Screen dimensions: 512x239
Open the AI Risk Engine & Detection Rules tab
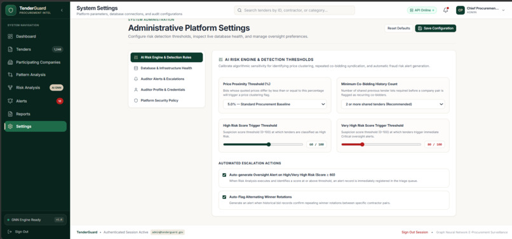click(166, 58)
